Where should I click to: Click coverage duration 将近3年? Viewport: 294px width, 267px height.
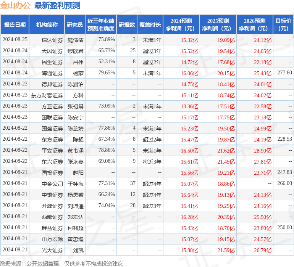pos(152,161)
